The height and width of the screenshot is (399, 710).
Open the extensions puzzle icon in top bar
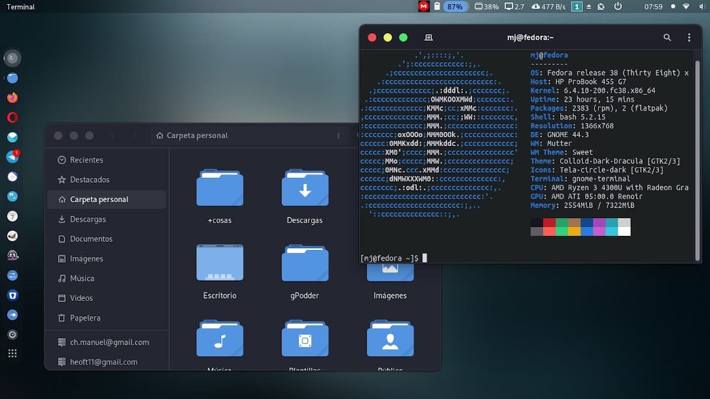(601, 7)
